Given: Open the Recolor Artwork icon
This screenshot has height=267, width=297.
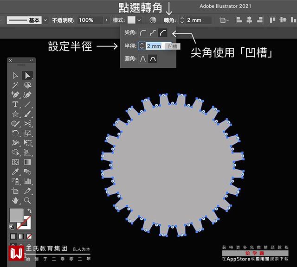Looking at the screenshot, I should pyautogui.click(x=153, y=20).
